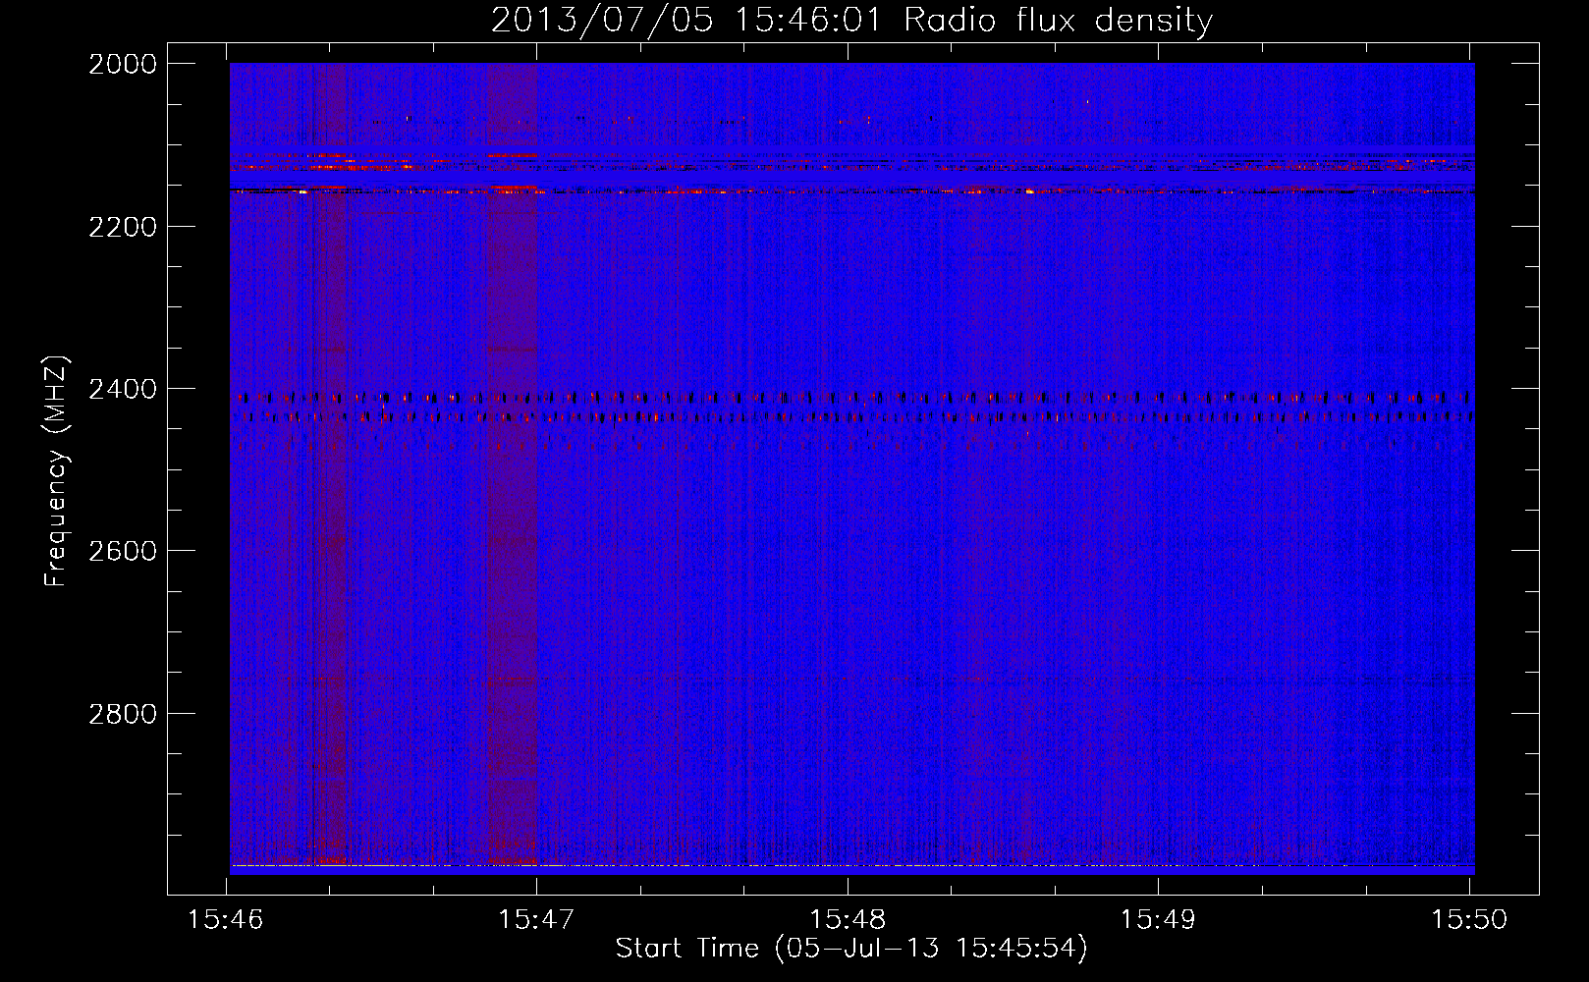Click the 2800 frequency tick label
Viewport: 1589px width, 982px height.
pyautogui.click(x=123, y=714)
